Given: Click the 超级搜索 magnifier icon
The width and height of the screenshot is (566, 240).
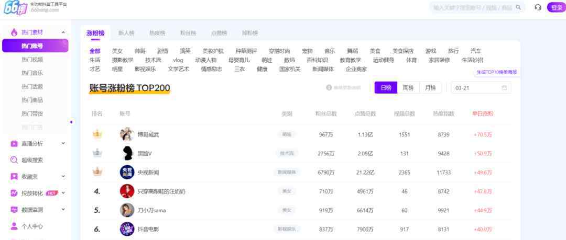Looking at the screenshot, I should pos(14,160).
